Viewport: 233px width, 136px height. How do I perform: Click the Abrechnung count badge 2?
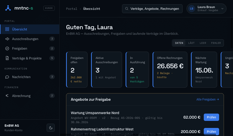(x=52, y=96)
